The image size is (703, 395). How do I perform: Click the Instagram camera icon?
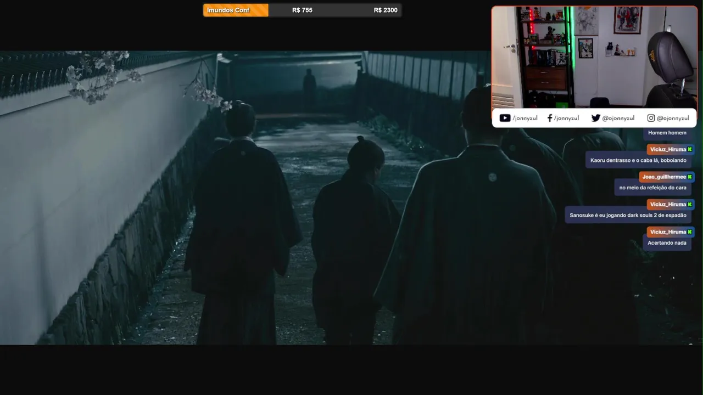point(651,118)
